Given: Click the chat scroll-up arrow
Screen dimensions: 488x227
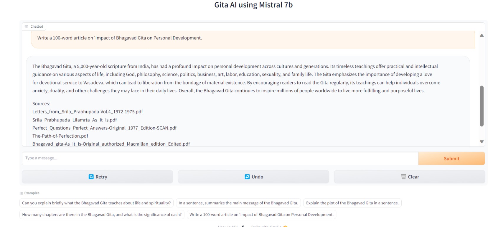Looking at the screenshot, I should pyautogui.click(x=482, y=35).
